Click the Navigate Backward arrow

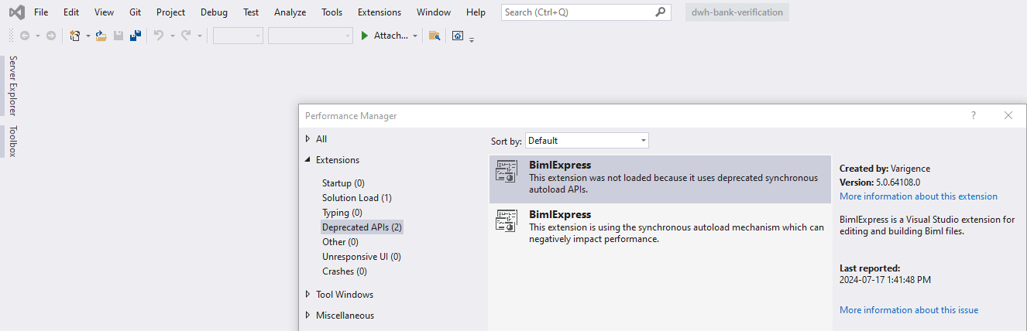pyautogui.click(x=25, y=36)
